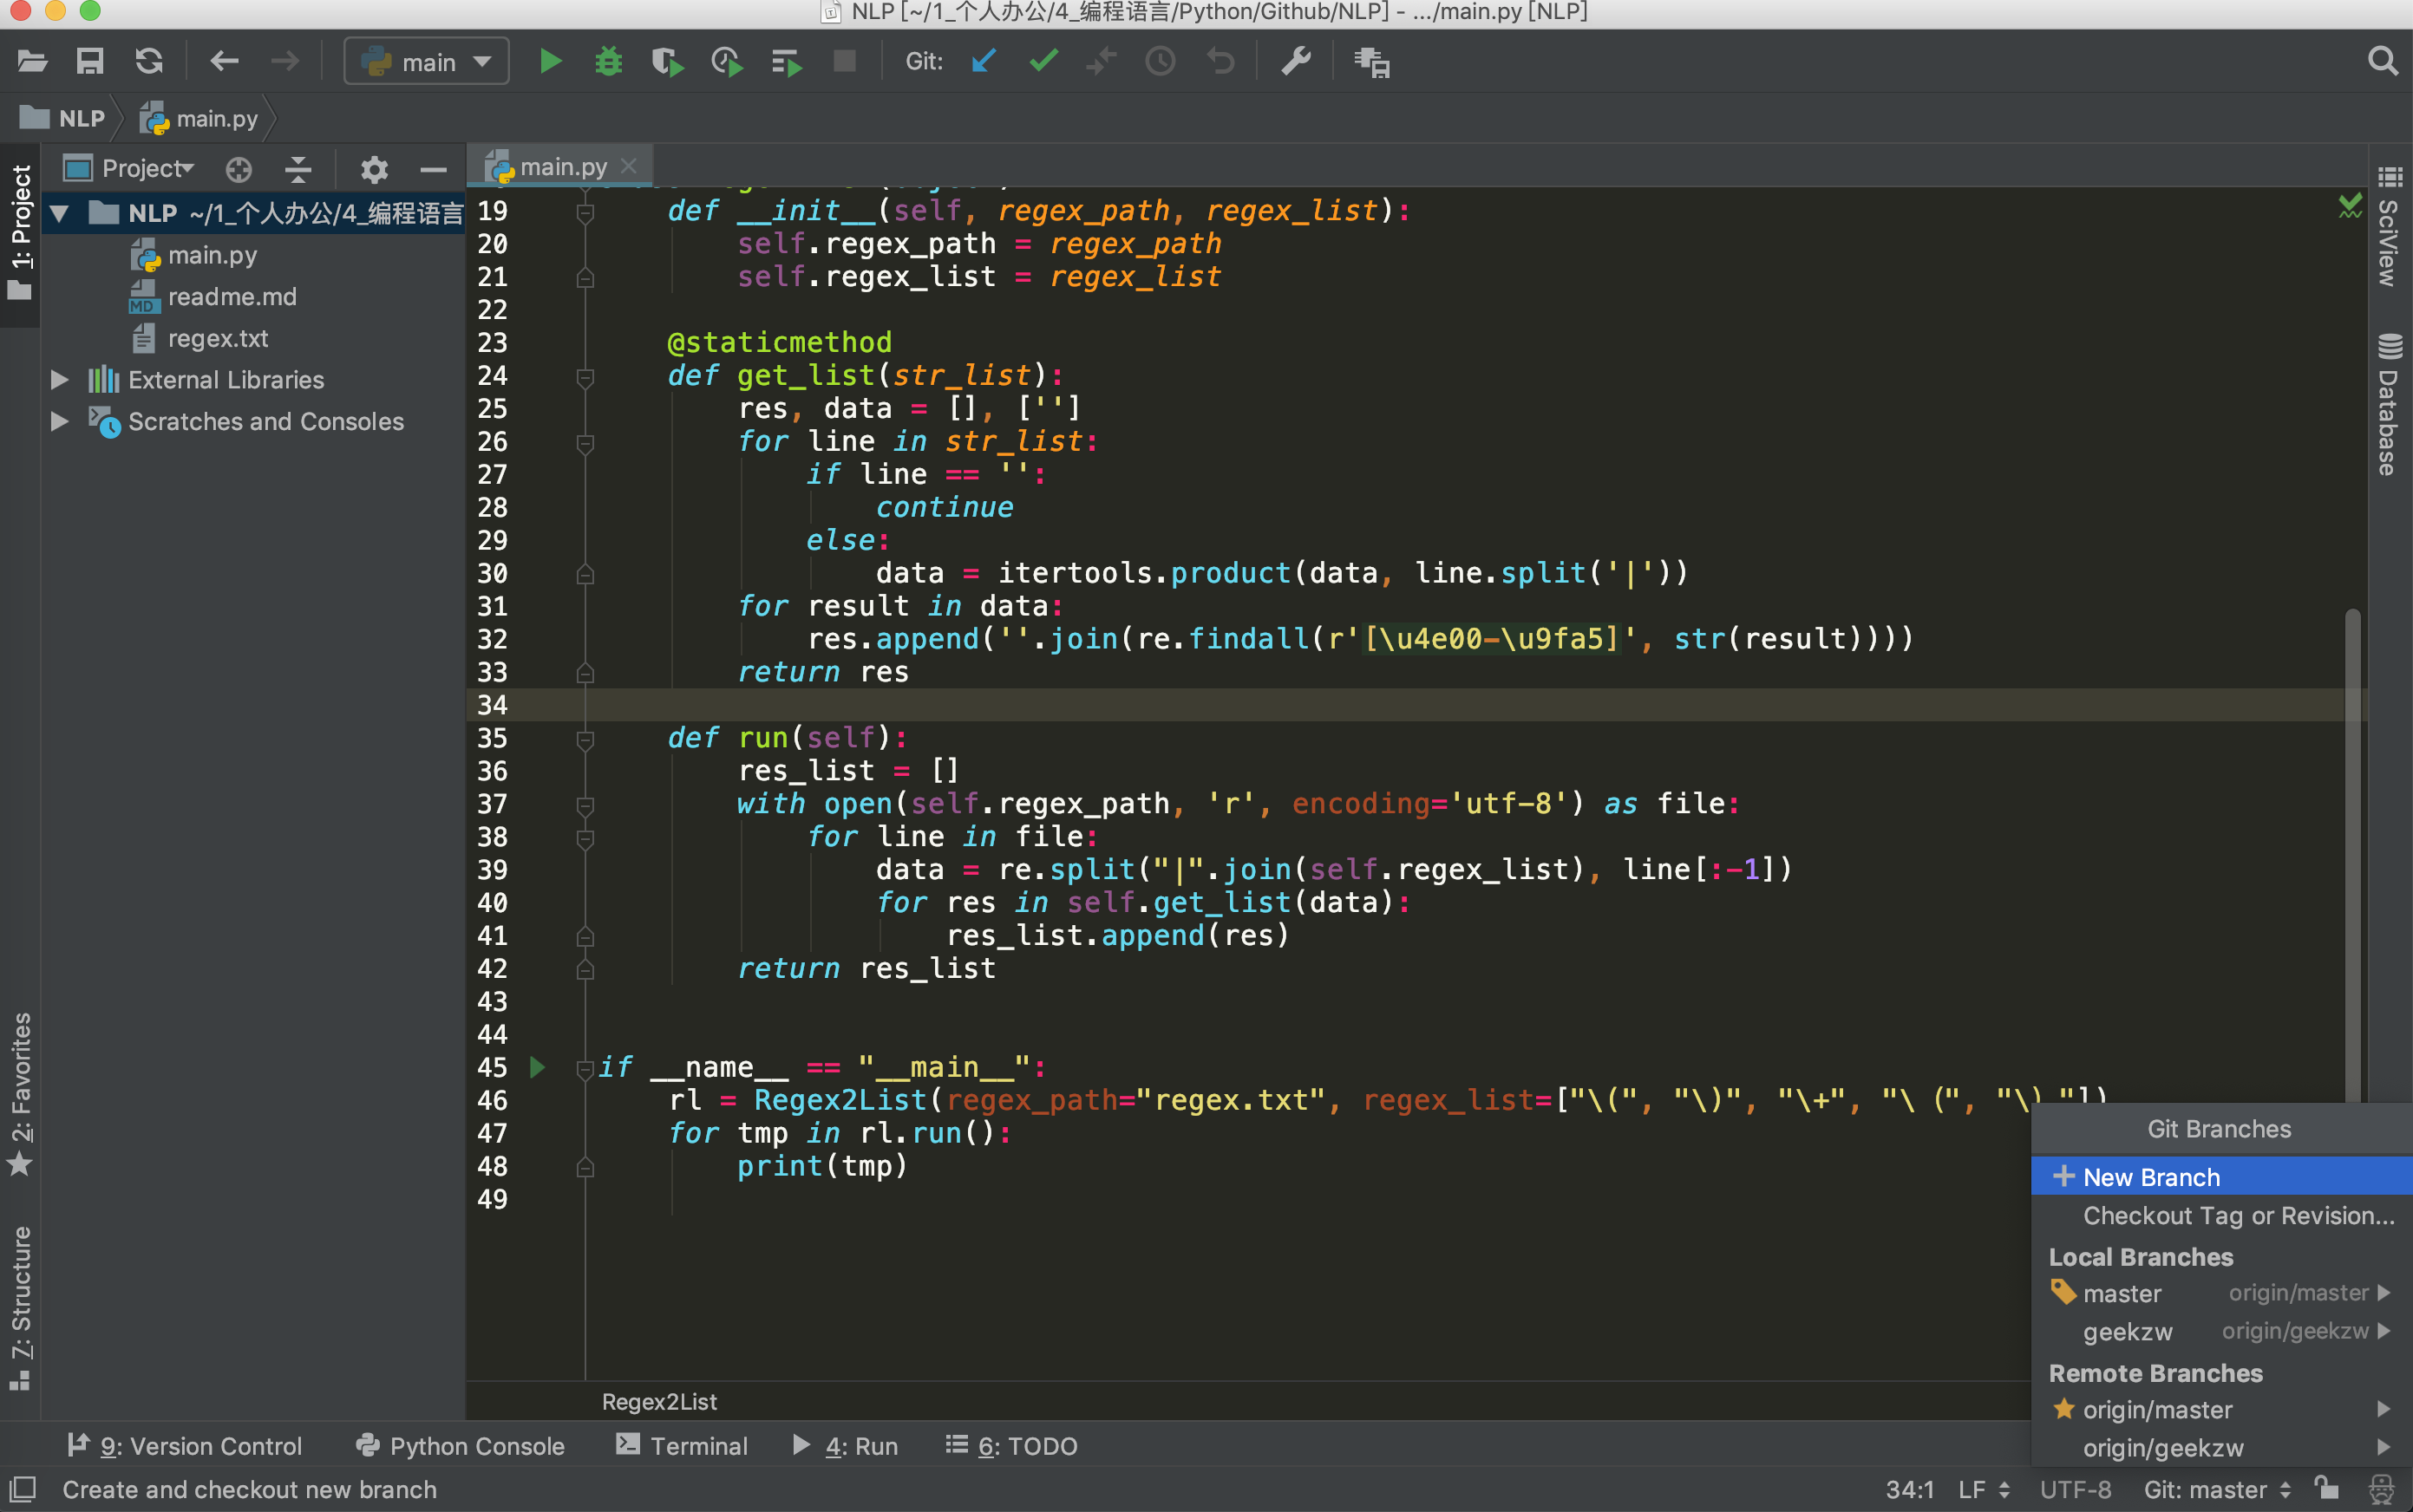Toggle tool window bars in bottom-left corner
2413x1512 pixels.
(x=22, y=1488)
